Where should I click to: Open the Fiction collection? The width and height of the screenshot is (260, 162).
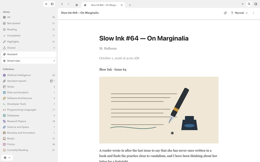pos(29,144)
